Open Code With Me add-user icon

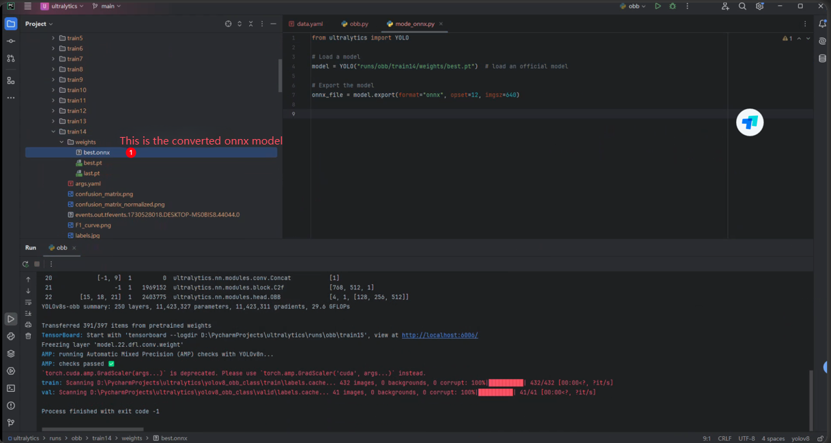pyautogui.click(x=725, y=6)
